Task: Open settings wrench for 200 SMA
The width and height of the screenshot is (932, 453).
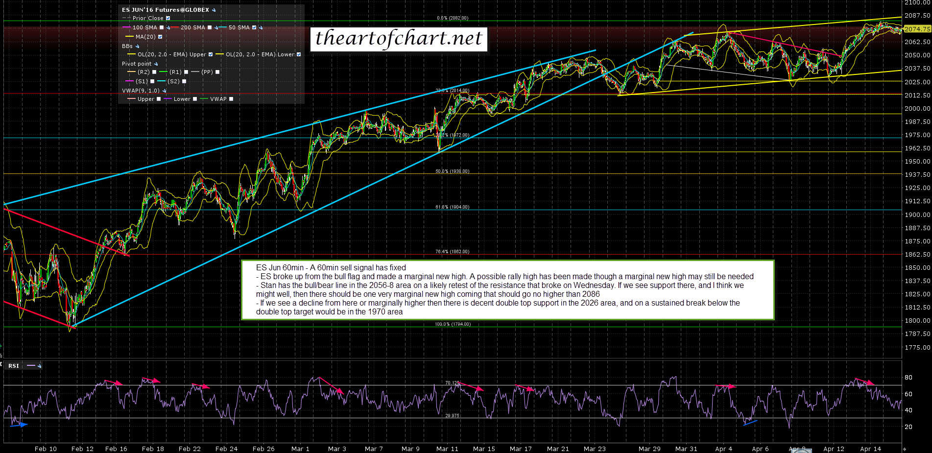Action: pyautogui.click(x=216, y=28)
